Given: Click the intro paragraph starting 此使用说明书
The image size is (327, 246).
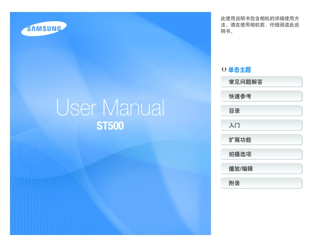Looking at the screenshot, I should click(x=260, y=25).
